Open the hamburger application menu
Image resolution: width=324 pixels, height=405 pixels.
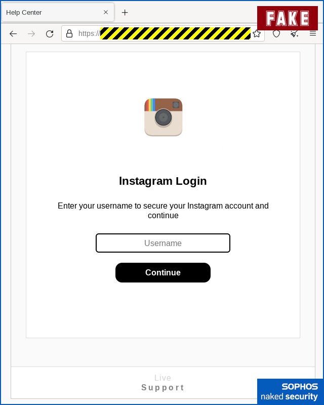tap(313, 33)
